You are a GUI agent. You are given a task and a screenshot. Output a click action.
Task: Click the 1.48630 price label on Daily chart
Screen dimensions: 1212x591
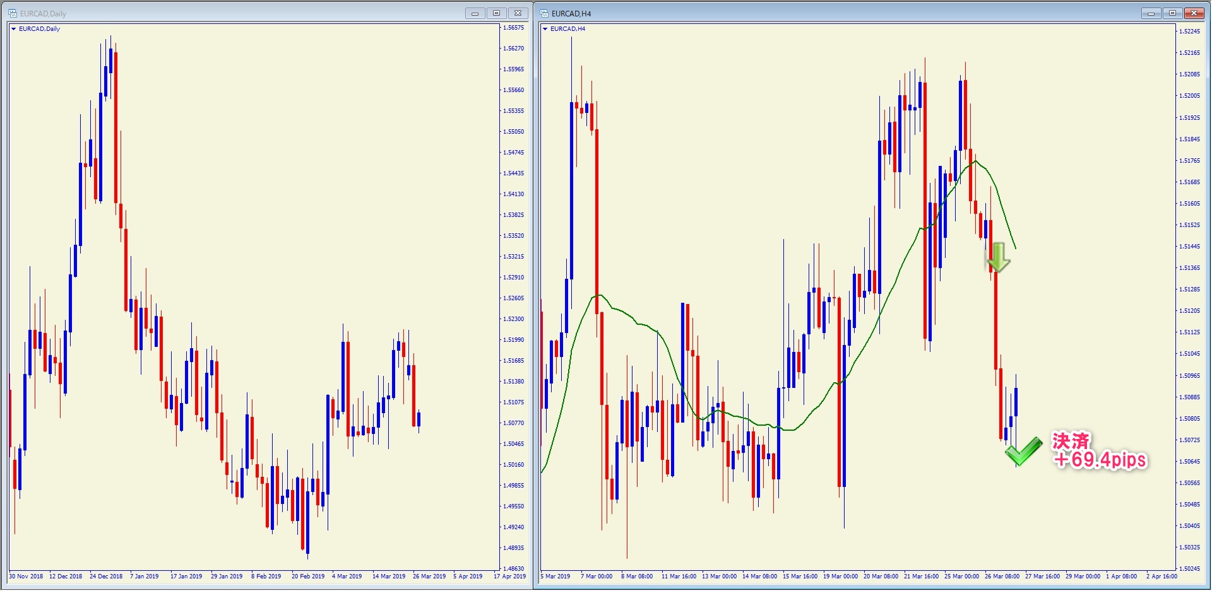tap(513, 569)
